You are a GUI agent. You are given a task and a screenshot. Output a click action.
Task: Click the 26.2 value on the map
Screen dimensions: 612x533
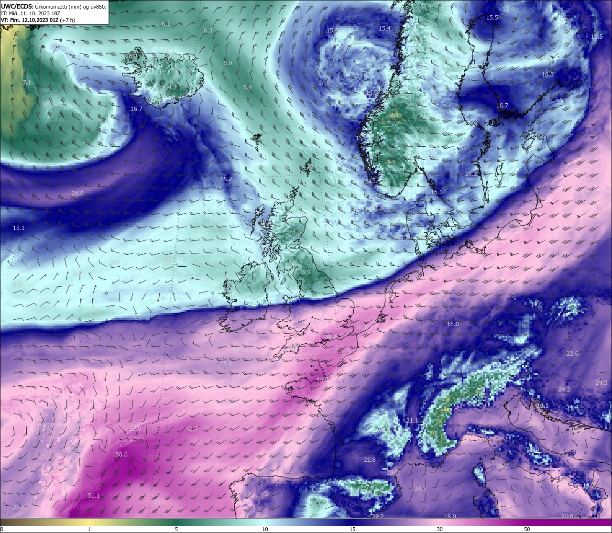click(x=502, y=466)
